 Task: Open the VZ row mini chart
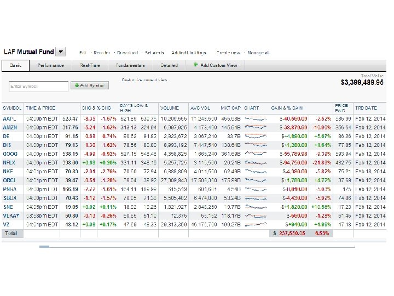tap(256, 225)
